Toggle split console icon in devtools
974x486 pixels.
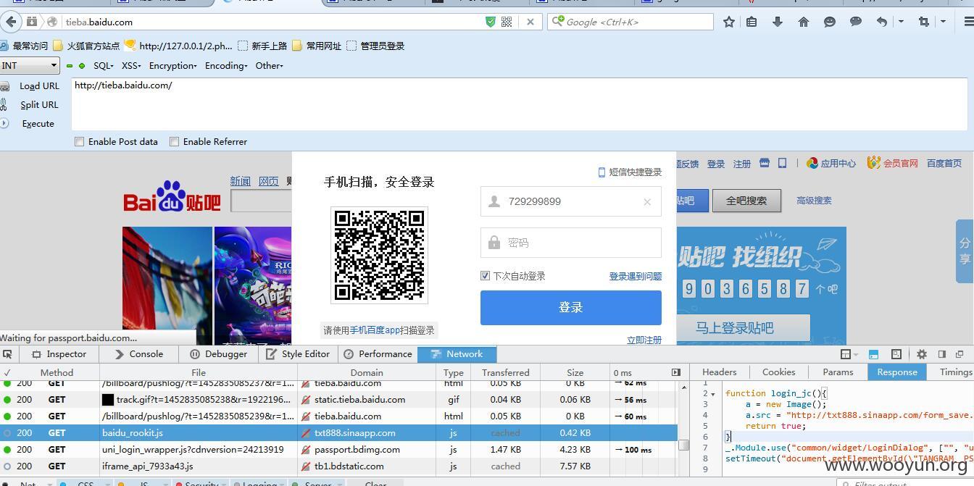(x=873, y=354)
